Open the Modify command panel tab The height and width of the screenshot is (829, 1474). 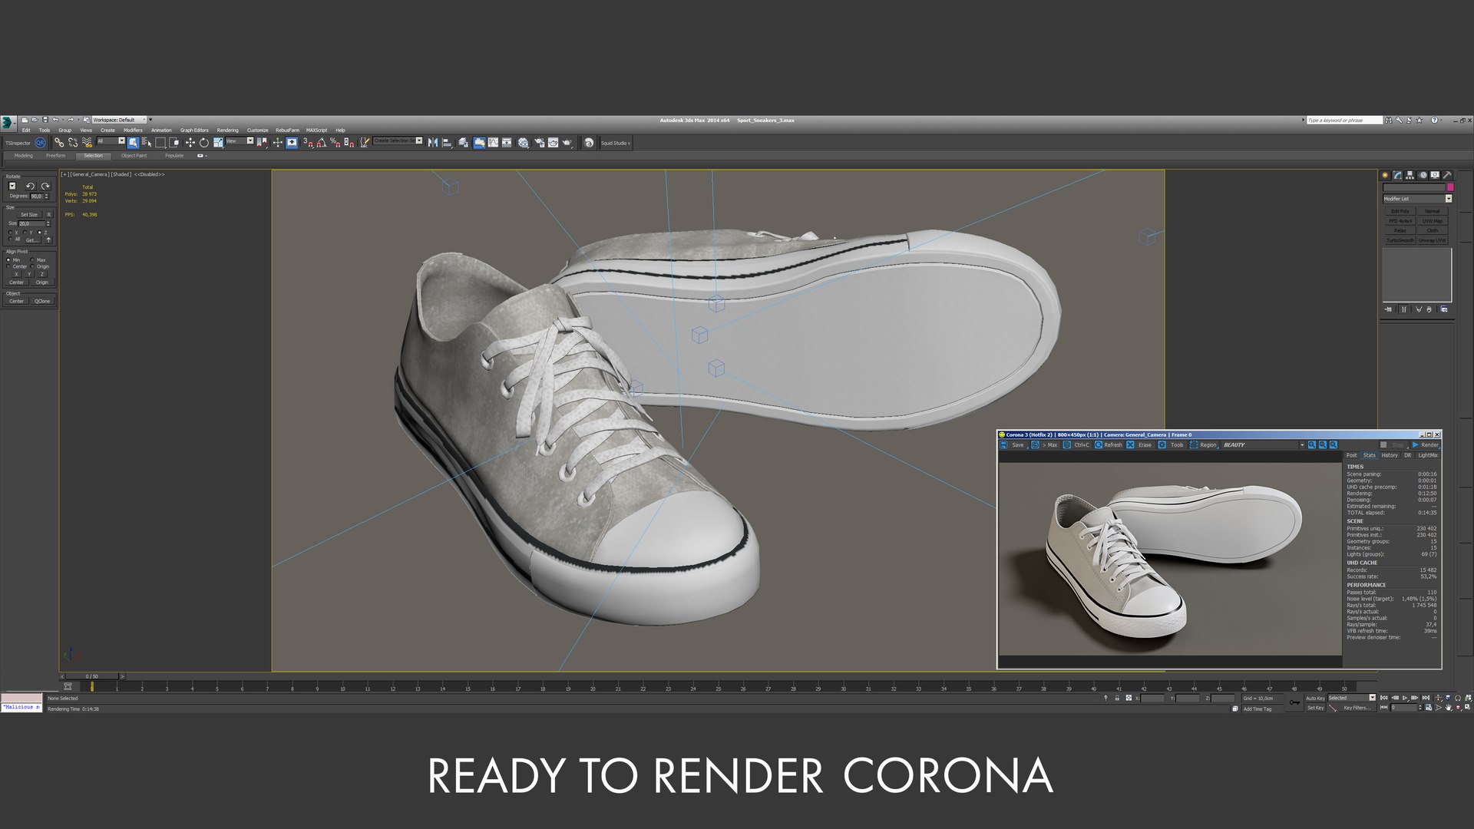(x=1398, y=175)
